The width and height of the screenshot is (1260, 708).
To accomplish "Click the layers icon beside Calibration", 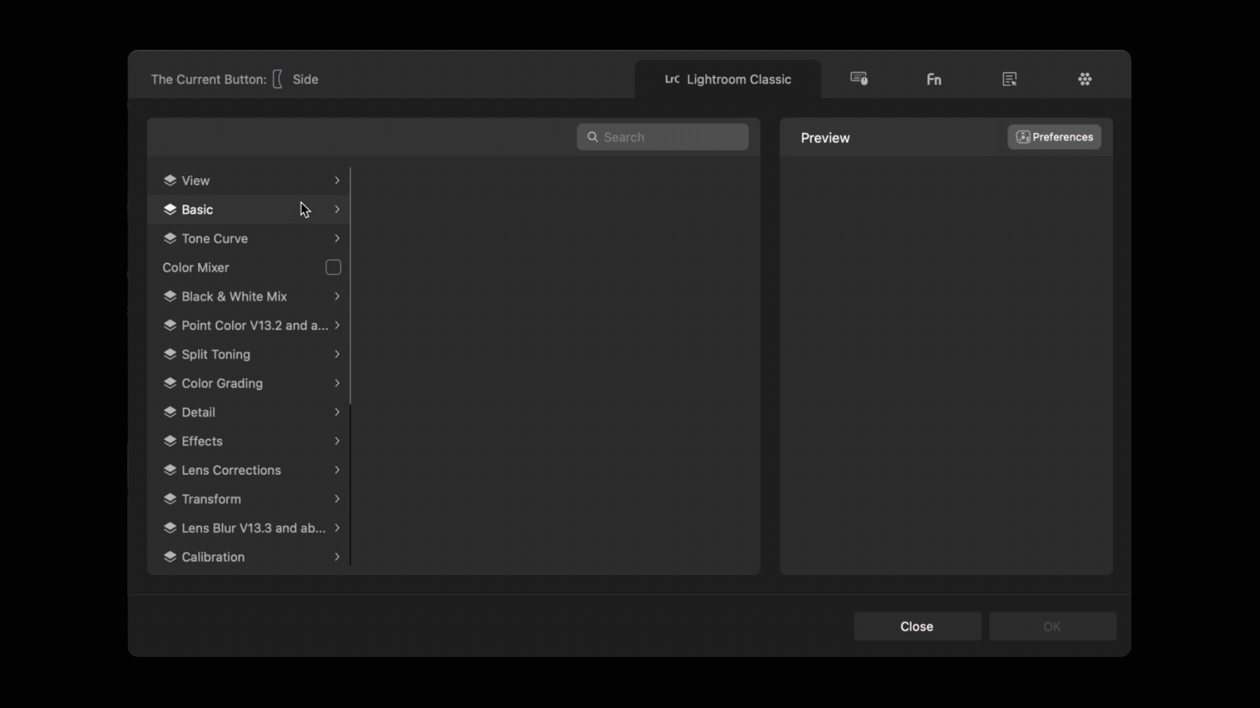I will point(170,557).
